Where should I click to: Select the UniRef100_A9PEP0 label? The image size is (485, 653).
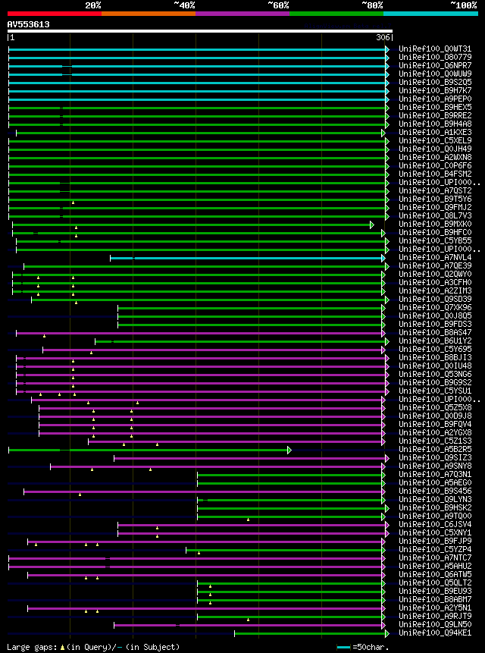click(435, 99)
